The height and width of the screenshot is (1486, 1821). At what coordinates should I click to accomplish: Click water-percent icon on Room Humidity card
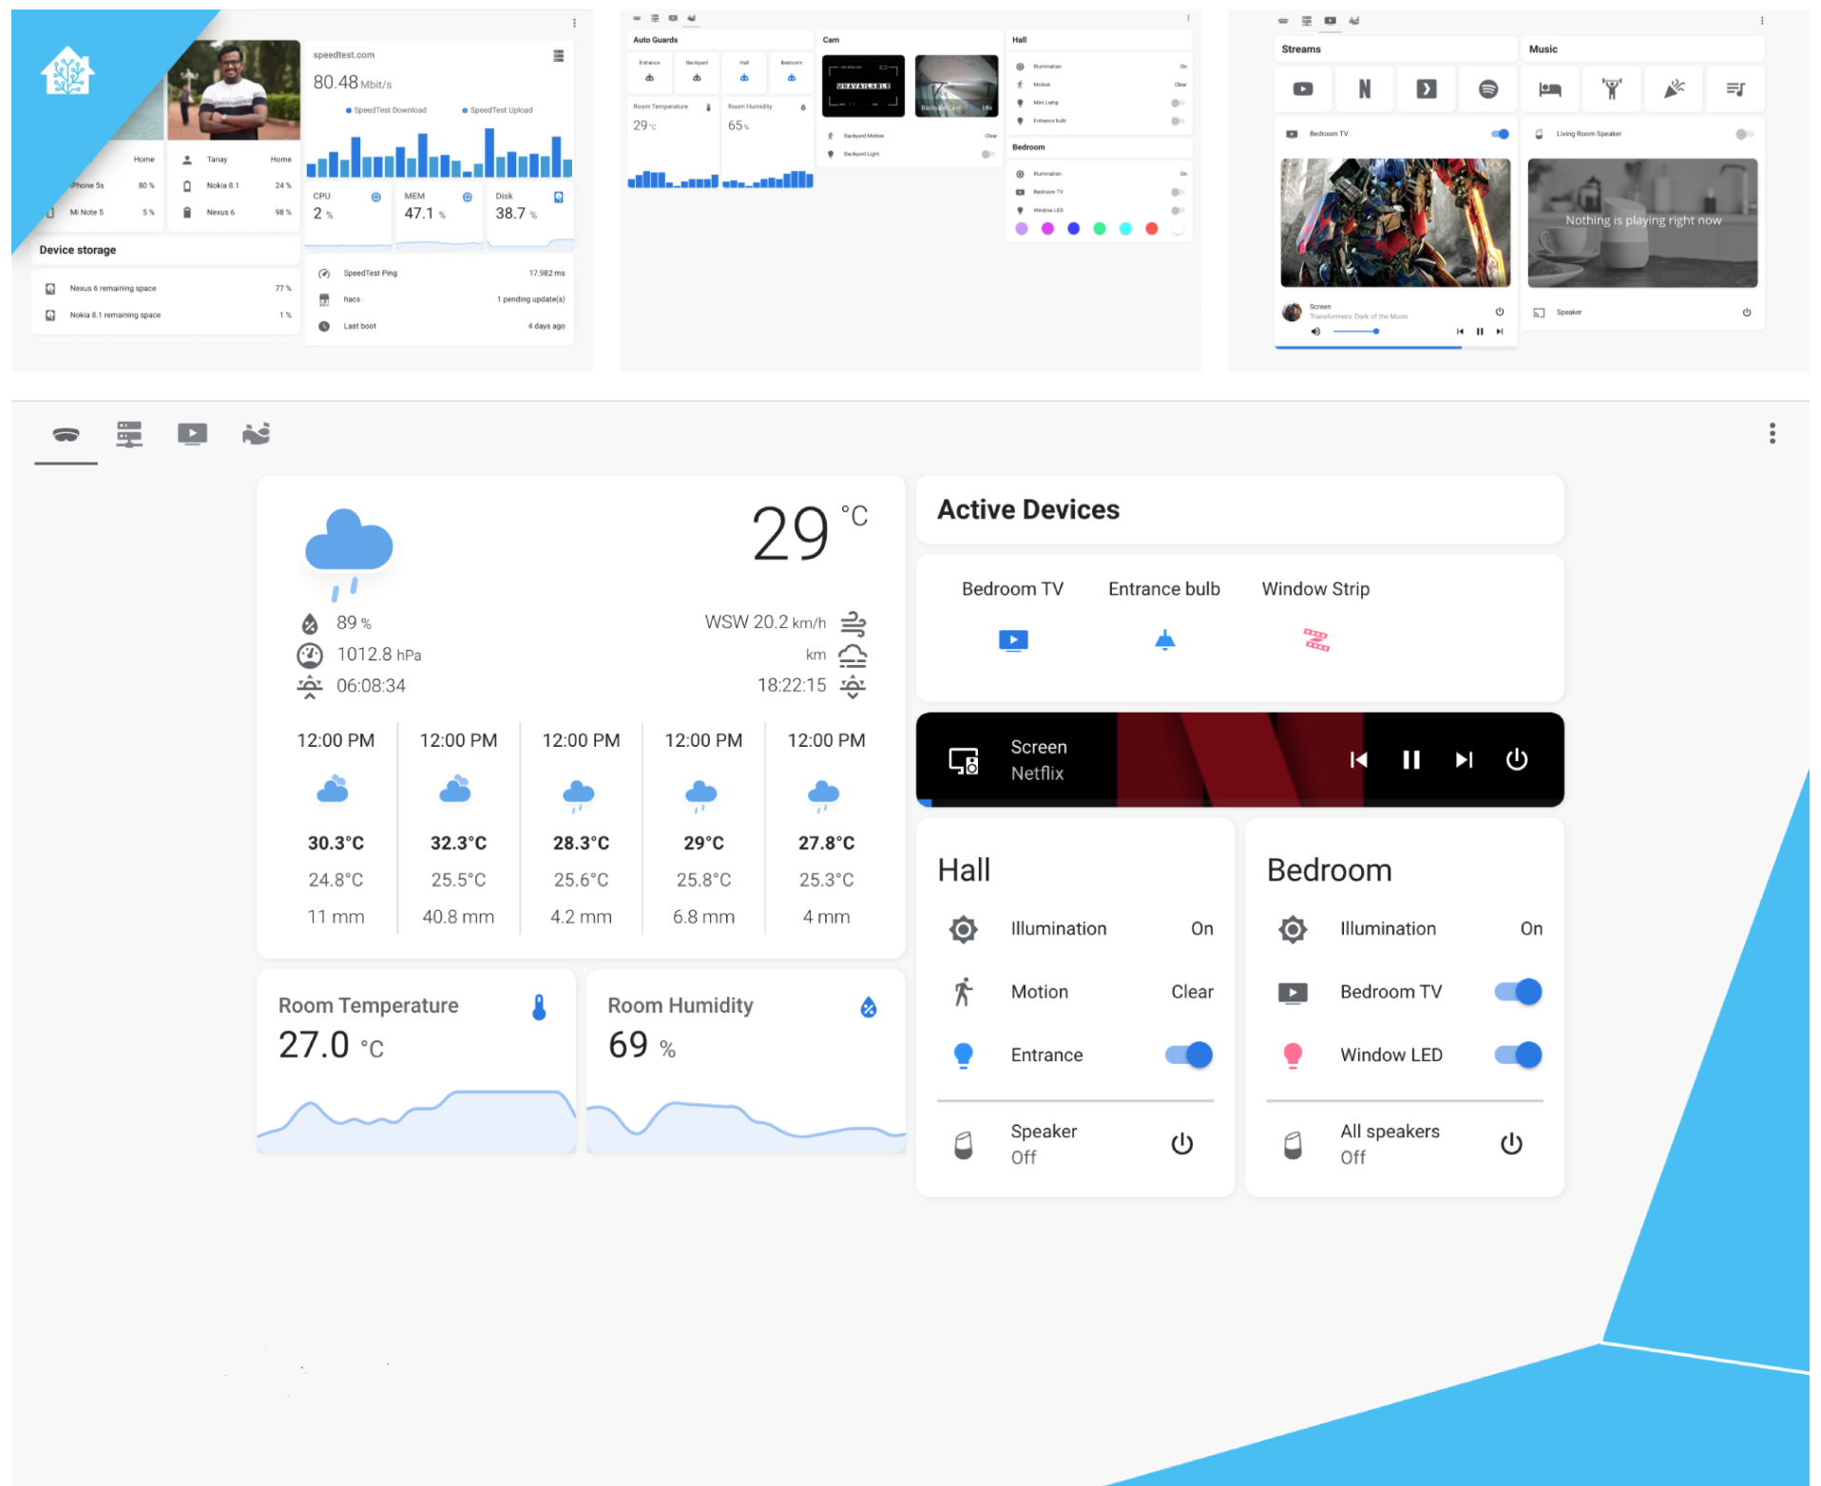(868, 1007)
